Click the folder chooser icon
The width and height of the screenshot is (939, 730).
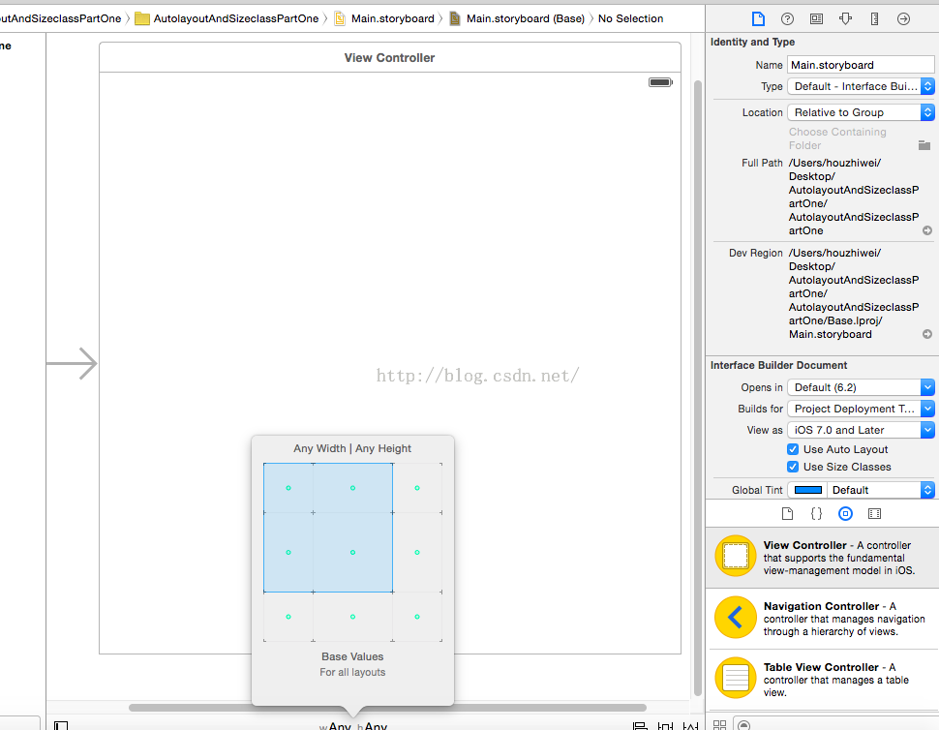tap(924, 145)
